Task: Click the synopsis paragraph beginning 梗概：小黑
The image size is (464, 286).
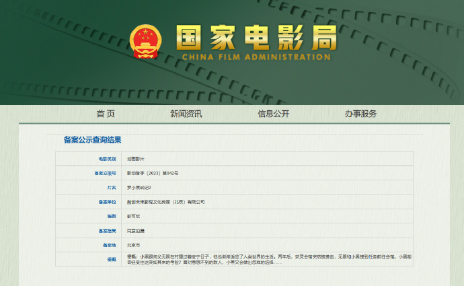Action: [269, 259]
